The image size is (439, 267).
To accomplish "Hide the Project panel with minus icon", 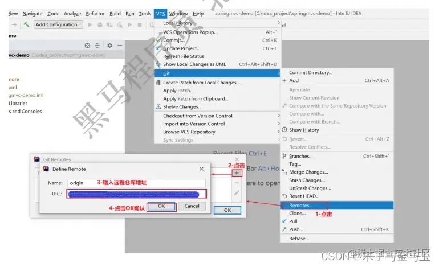I will pos(120,46).
